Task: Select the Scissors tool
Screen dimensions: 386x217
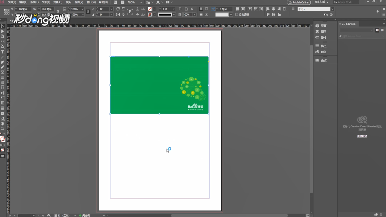Action: (x=3, y=93)
